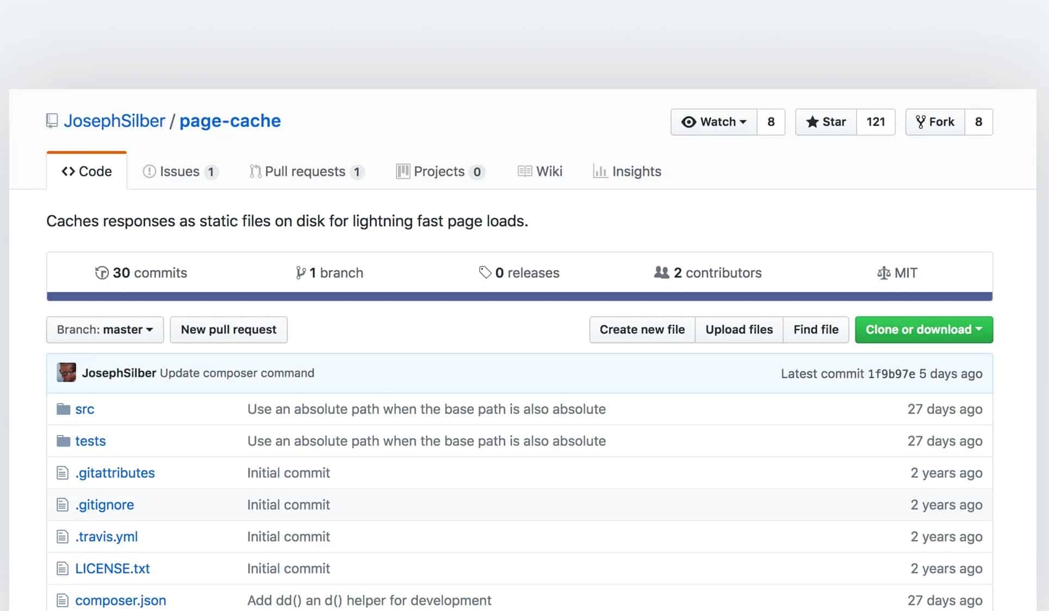Star the page-cache repository
Screen dimensions: 1049x611
tap(826, 122)
